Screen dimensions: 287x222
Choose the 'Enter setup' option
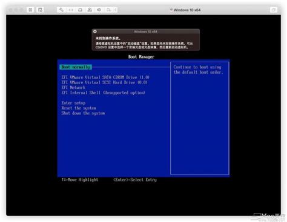[73, 103]
